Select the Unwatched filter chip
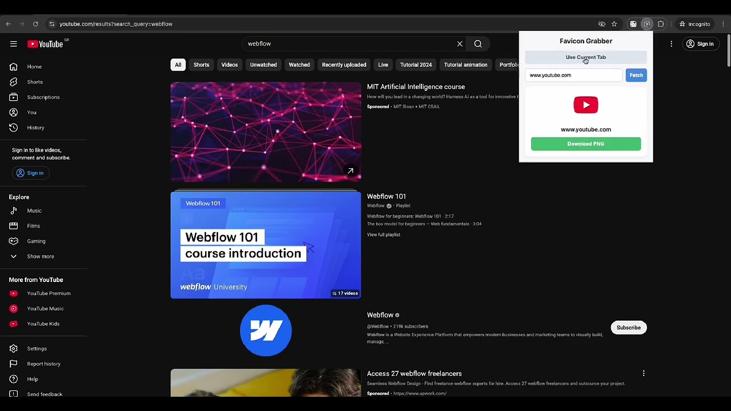 pyautogui.click(x=263, y=65)
